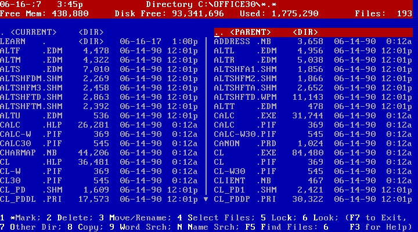Select file ALTU.EDM
The image size is (418, 232).
tap(99, 116)
